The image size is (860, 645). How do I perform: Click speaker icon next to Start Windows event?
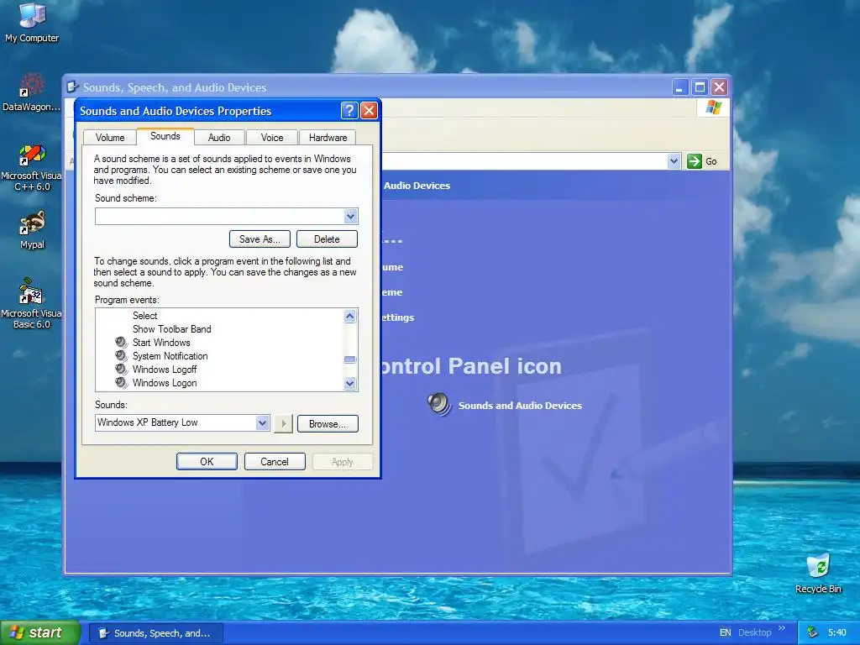[121, 343]
